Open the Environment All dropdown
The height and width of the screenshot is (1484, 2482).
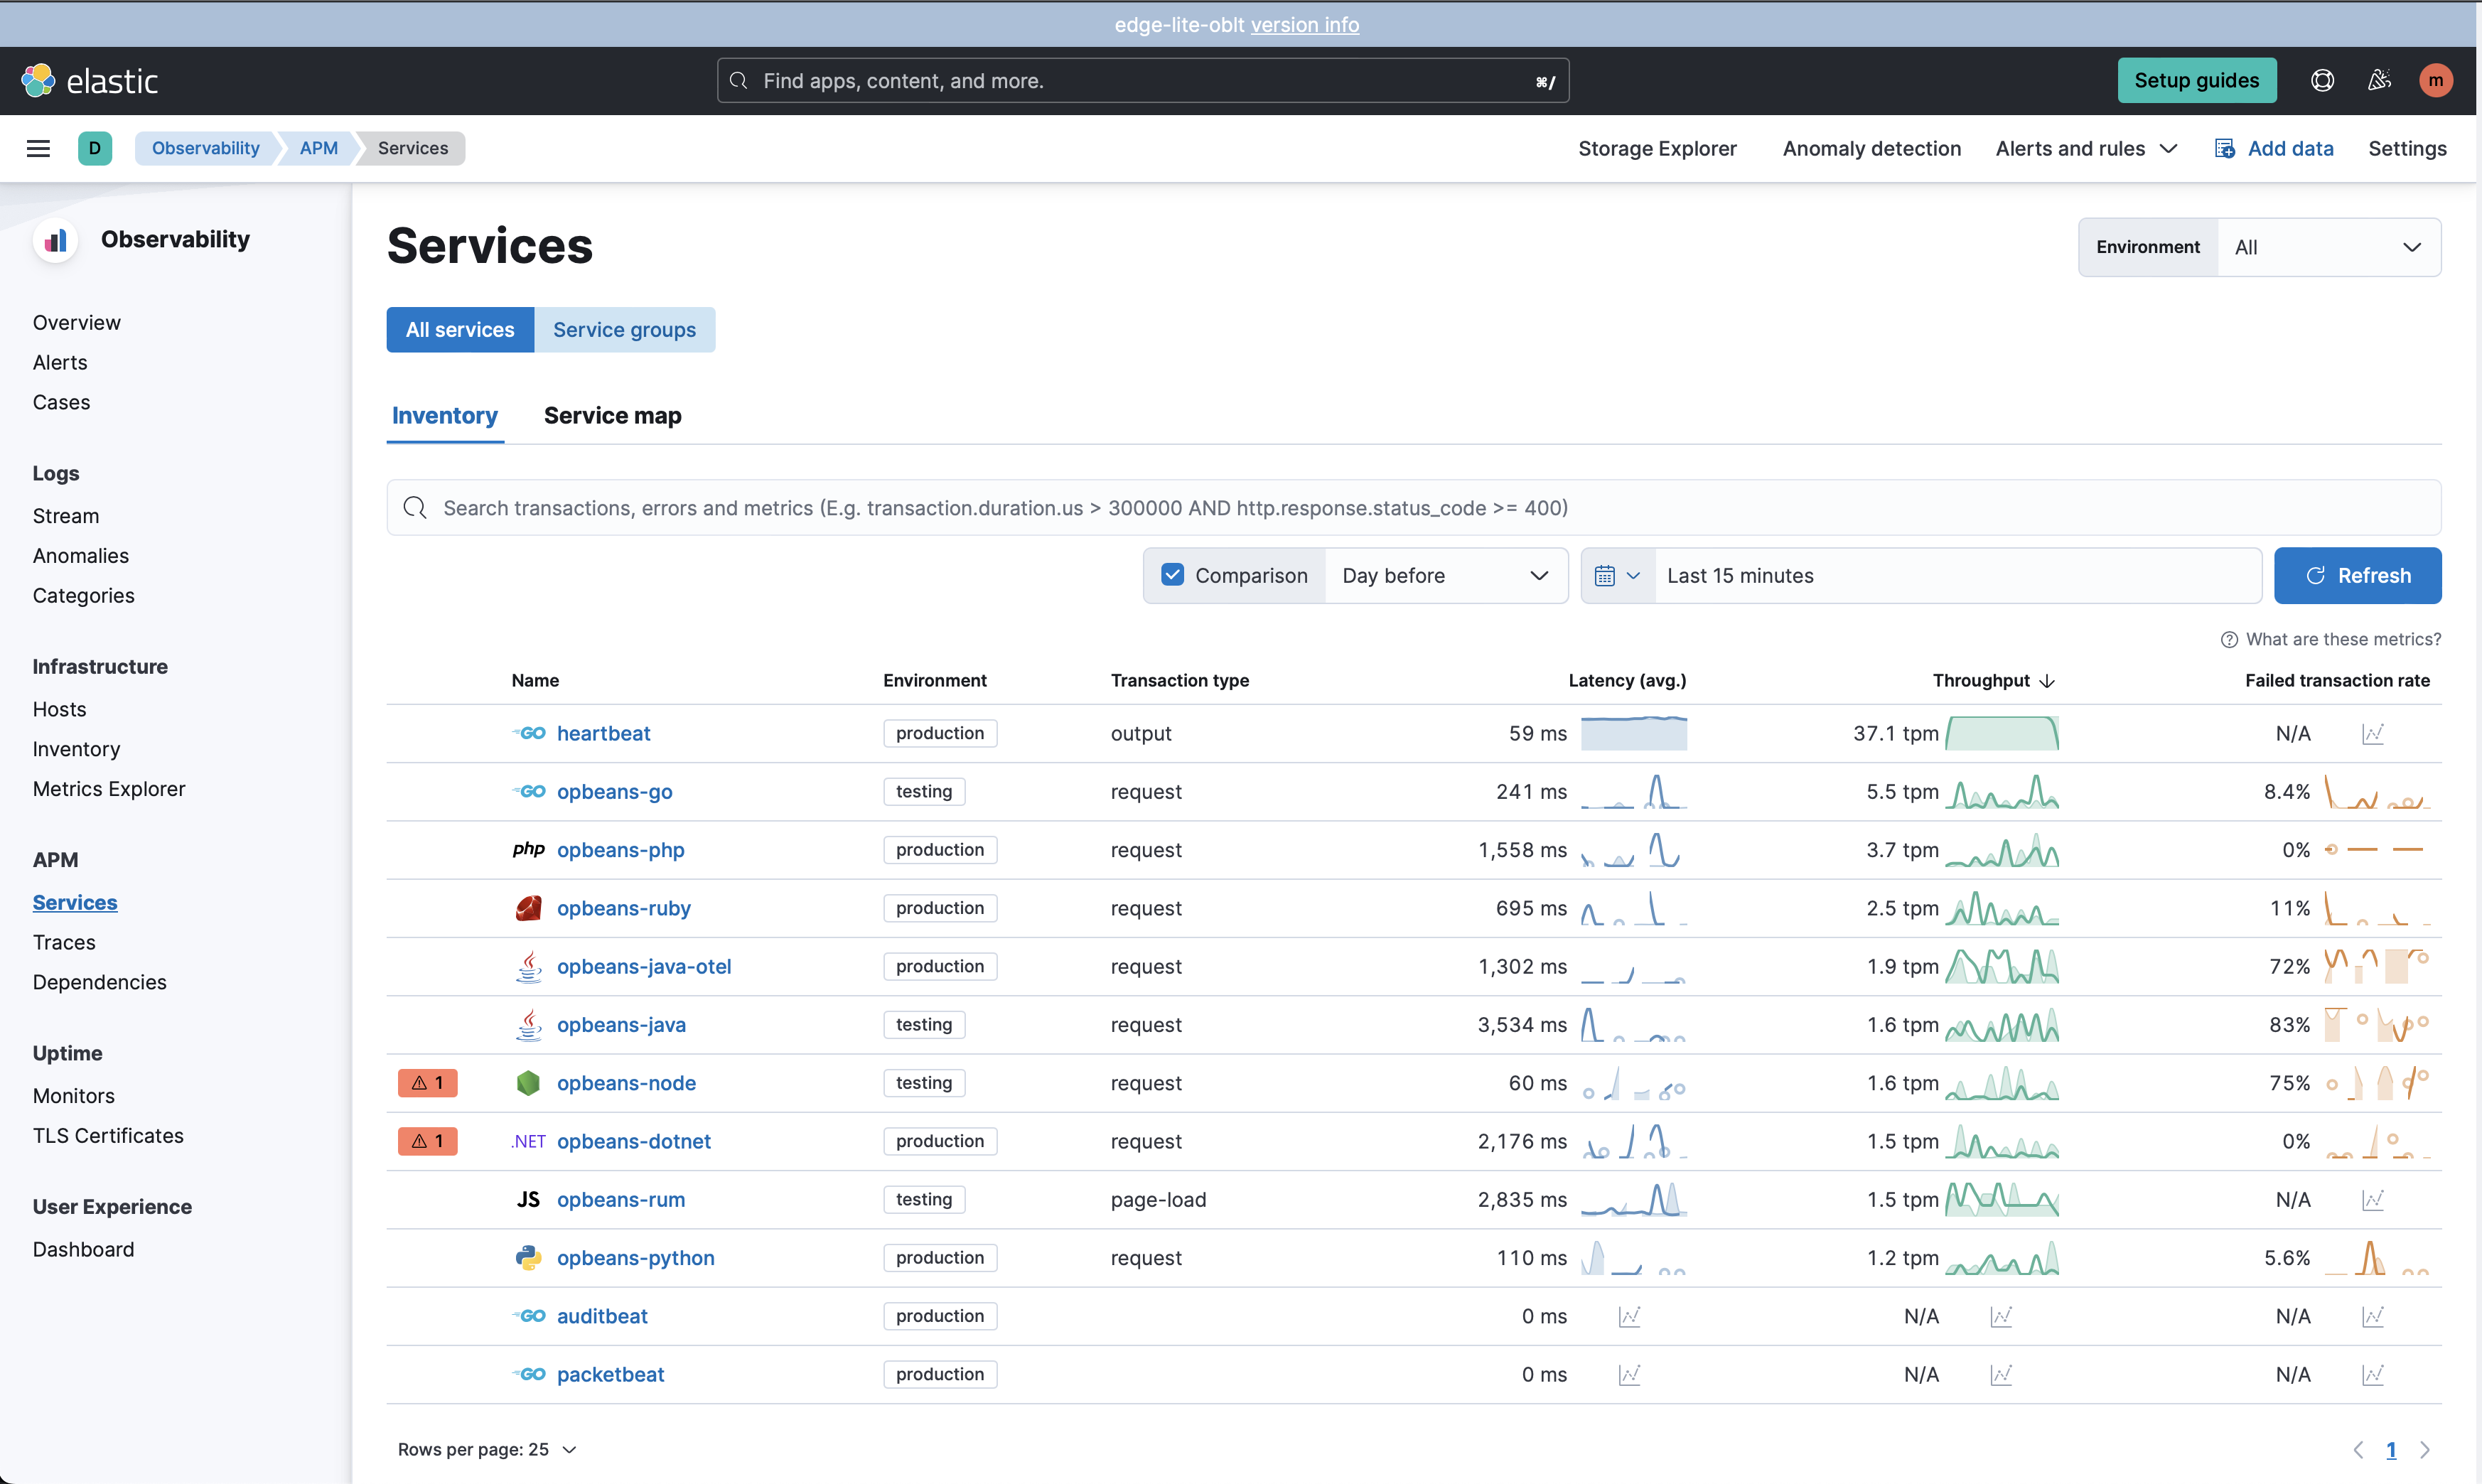pos(2329,247)
